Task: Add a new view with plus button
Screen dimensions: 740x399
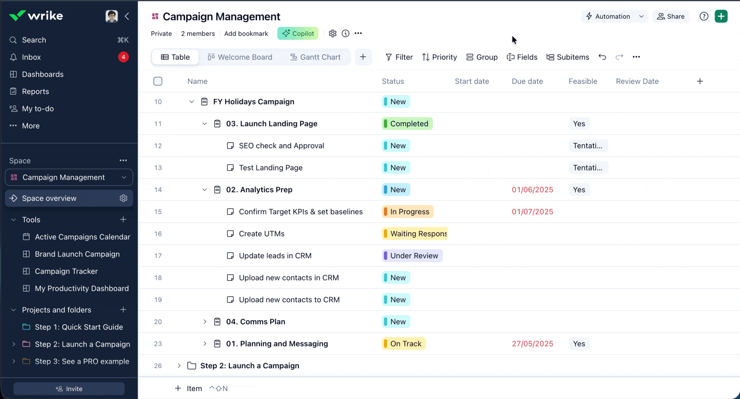Action: [363, 57]
